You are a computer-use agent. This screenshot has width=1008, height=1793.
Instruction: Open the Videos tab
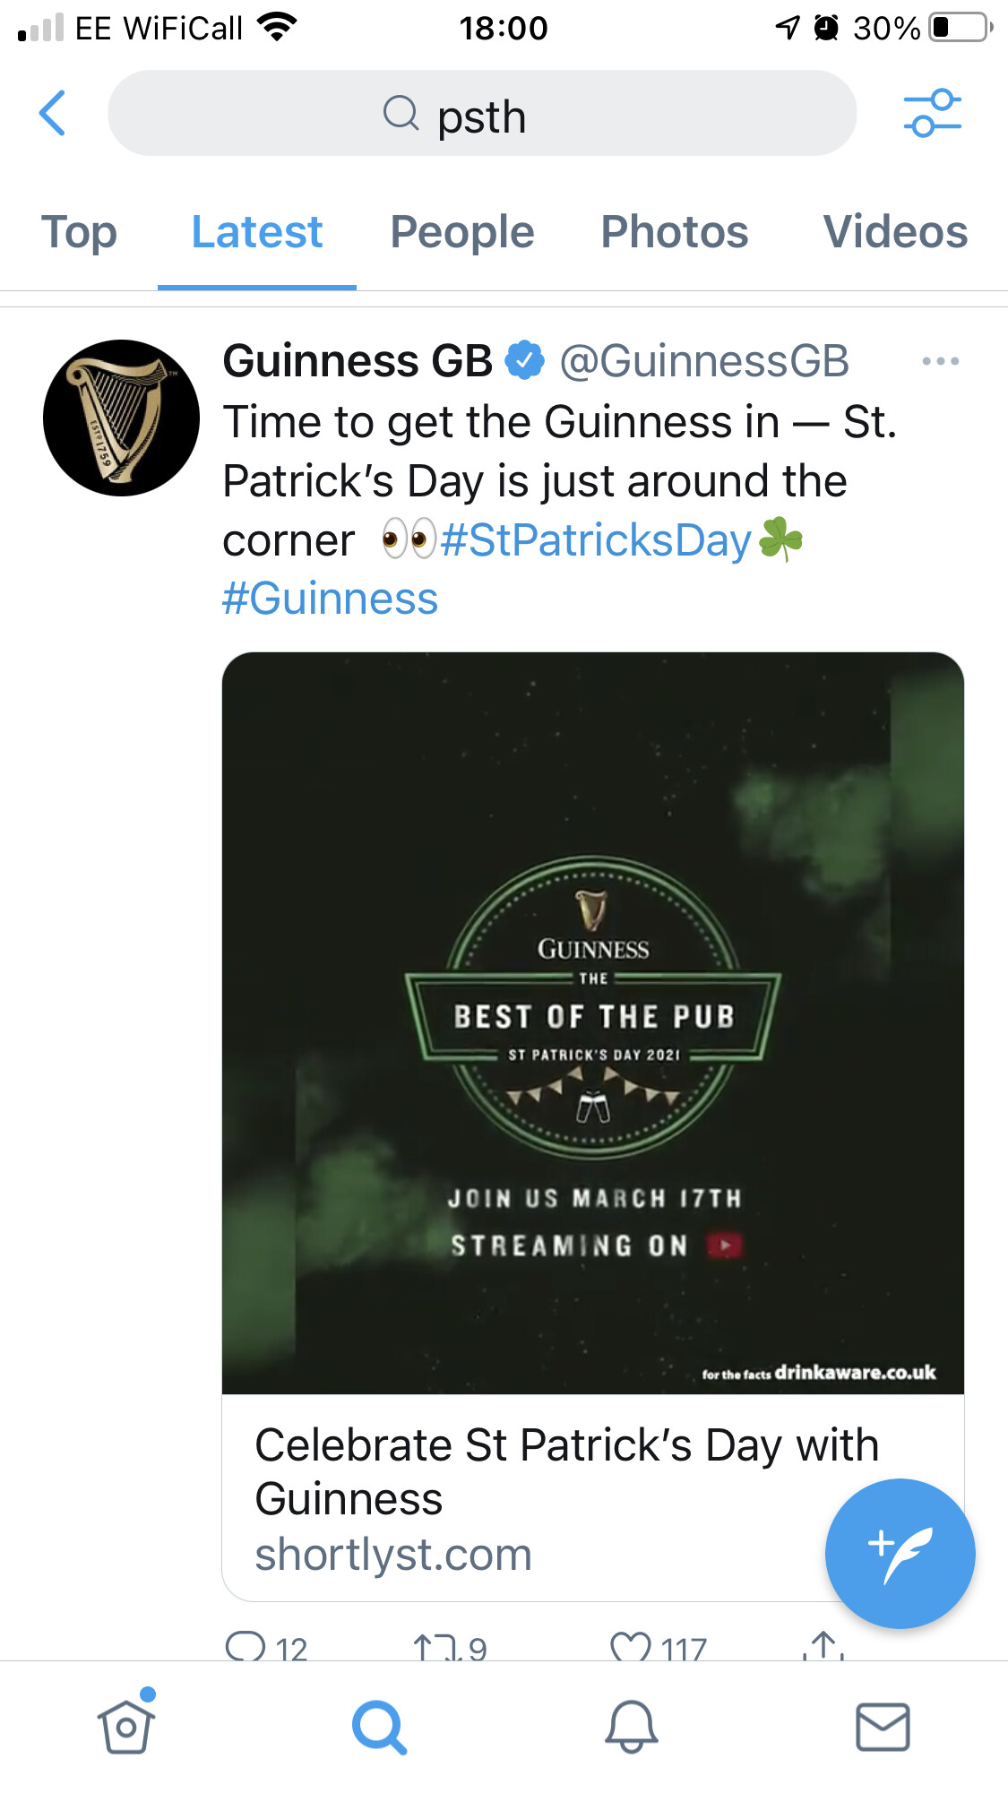pyautogui.click(x=895, y=232)
